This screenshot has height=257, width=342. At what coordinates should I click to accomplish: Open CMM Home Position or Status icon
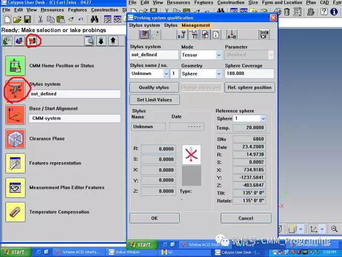click(15, 65)
